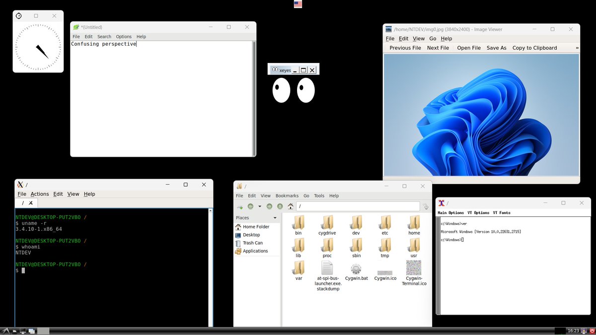Click Next File in Image Viewer

438,48
